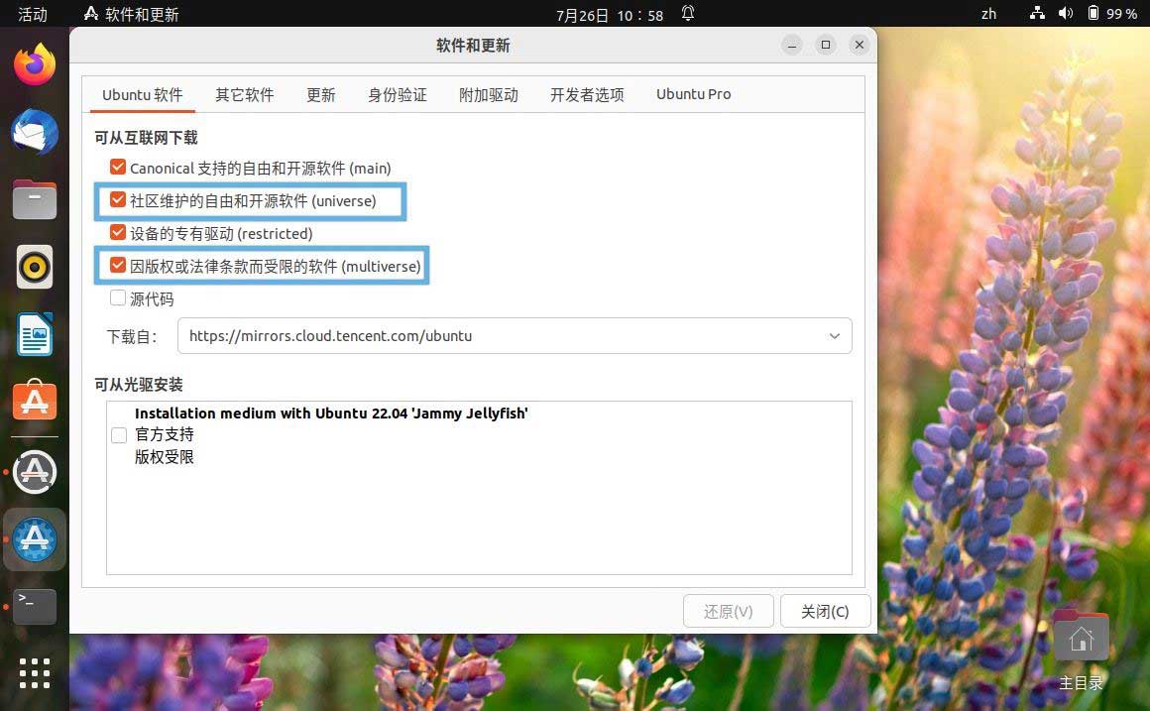The height and width of the screenshot is (711, 1150).
Task: Click the 主目录 home folder on the desktop
Action: (x=1080, y=635)
